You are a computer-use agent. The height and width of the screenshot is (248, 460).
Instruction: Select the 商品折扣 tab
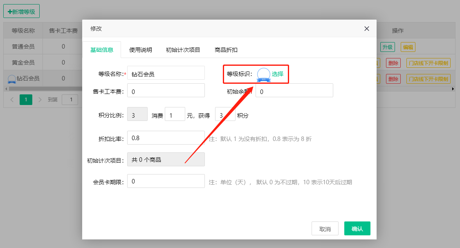tap(226, 50)
